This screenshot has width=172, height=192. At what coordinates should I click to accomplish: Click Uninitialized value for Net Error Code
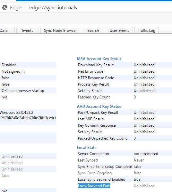click(x=144, y=71)
